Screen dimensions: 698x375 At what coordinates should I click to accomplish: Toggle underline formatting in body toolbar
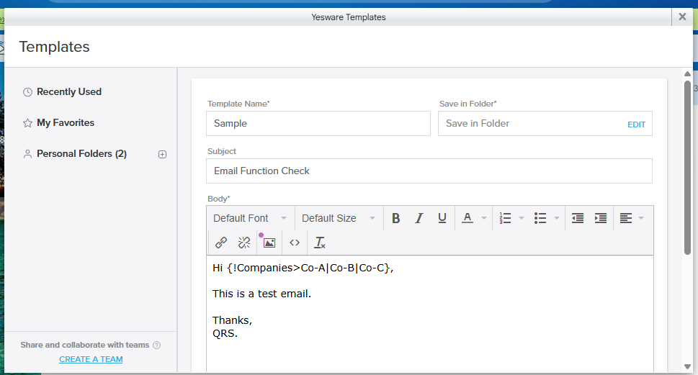pyautogui.click(x=442, y=218)
